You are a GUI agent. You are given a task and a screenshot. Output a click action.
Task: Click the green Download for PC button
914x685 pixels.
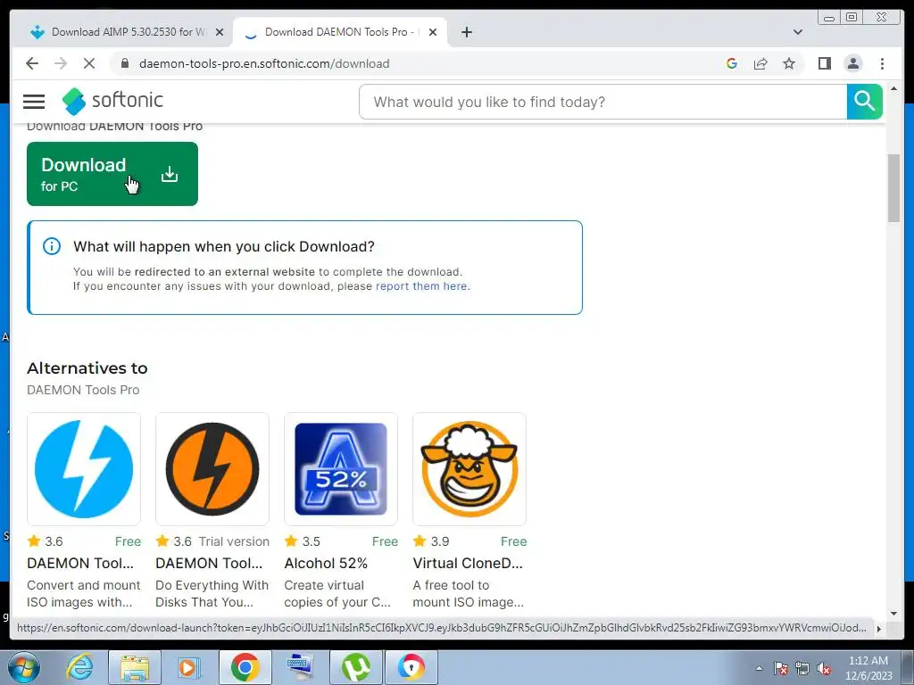112,174
